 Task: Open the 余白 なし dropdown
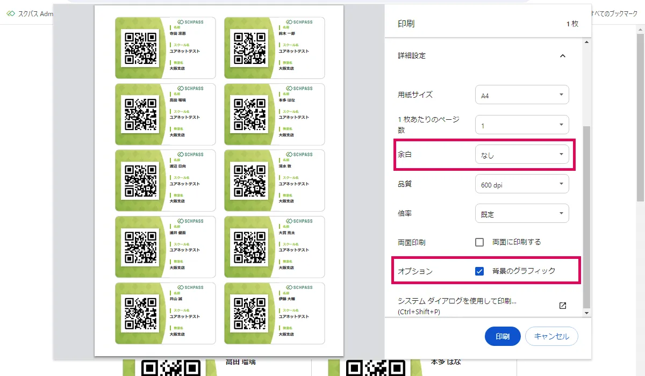[522, 155]
